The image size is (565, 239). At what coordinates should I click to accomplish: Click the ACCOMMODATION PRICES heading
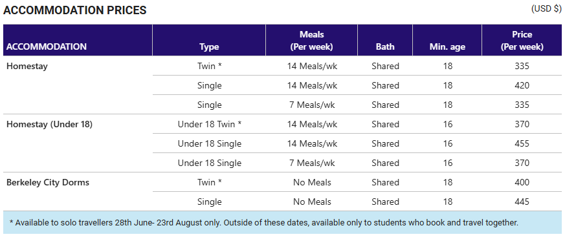tap(74, 10)
